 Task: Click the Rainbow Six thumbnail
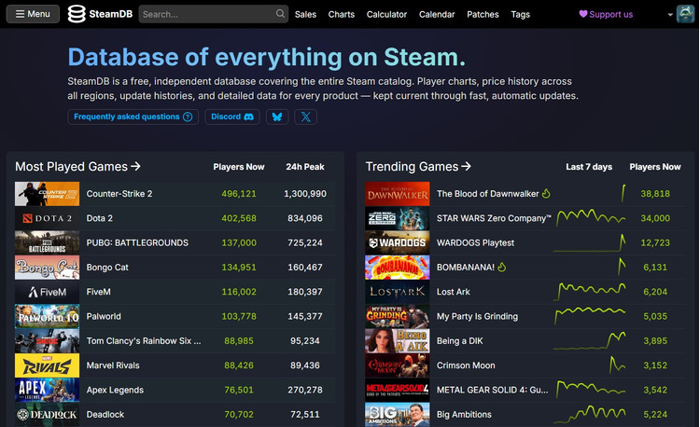pos(47,340)
